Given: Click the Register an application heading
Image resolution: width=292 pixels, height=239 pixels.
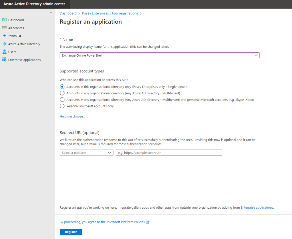Looking at the screenshot, I should pyautogui.click(x=91, y=22).
